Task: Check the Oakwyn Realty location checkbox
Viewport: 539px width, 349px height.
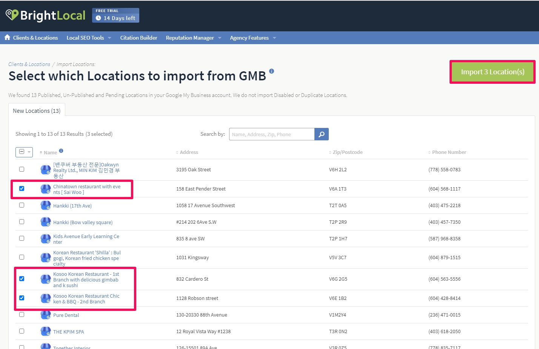Action: tap(22, 169)
